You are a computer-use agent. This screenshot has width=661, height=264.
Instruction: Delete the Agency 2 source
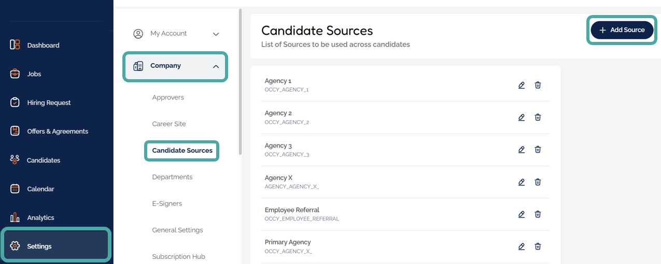[538, 118]
